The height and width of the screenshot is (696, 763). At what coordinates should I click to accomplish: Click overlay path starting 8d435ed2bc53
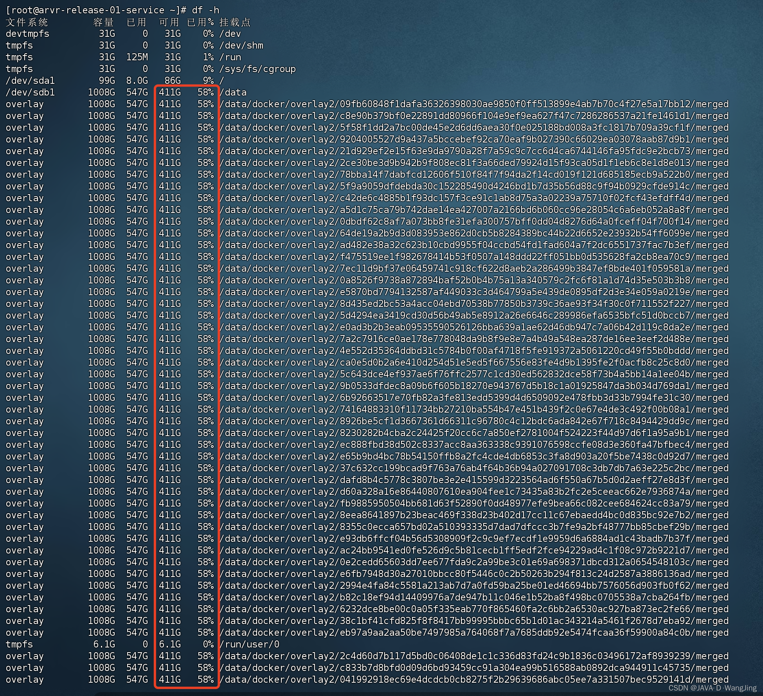pos(474,304)
